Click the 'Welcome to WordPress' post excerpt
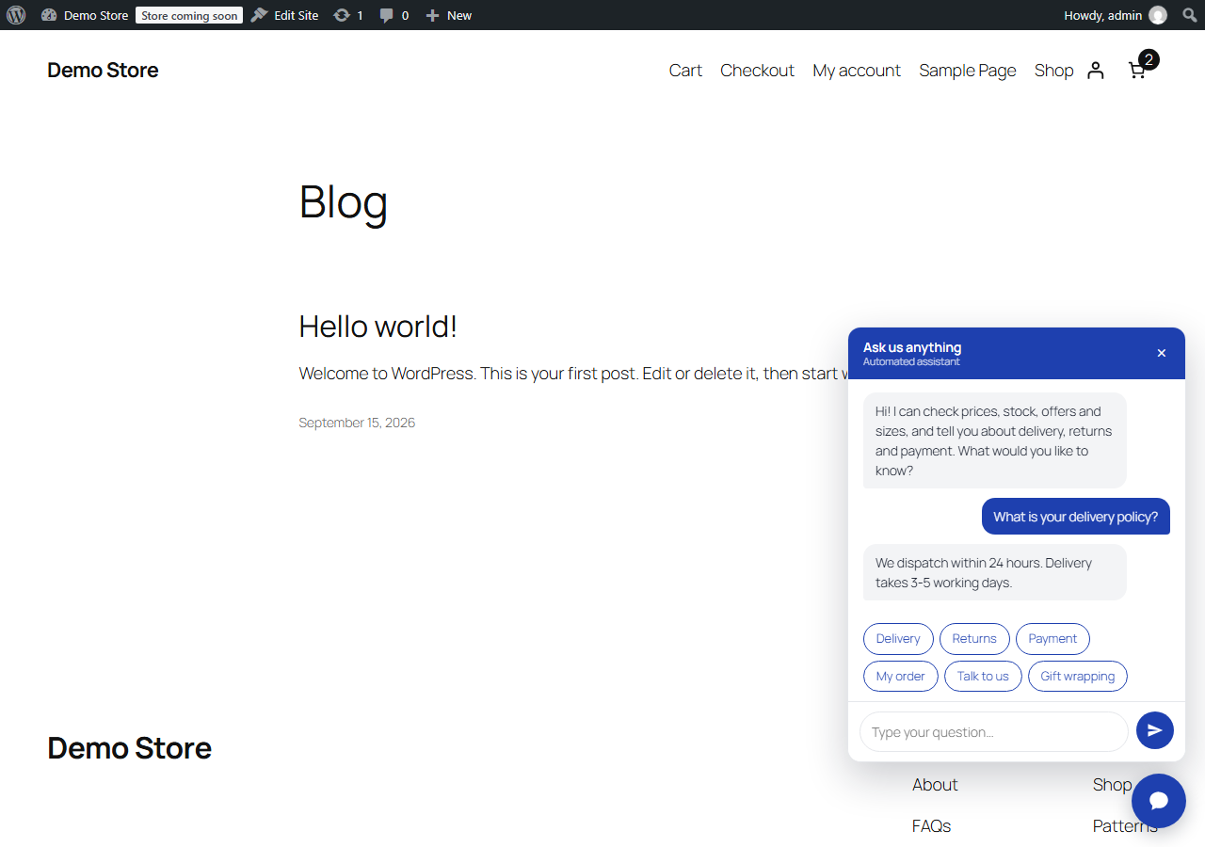The image size is (1205, 847). [573, 374]
